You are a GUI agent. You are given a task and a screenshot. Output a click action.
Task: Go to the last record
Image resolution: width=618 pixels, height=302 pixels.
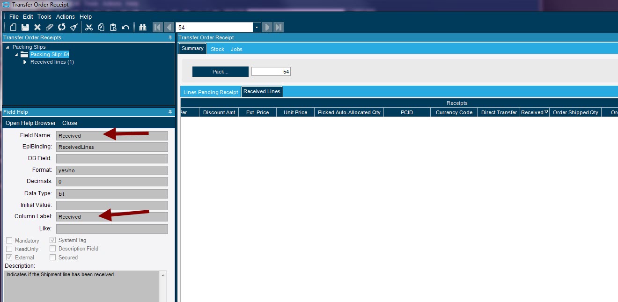[279, 27]
